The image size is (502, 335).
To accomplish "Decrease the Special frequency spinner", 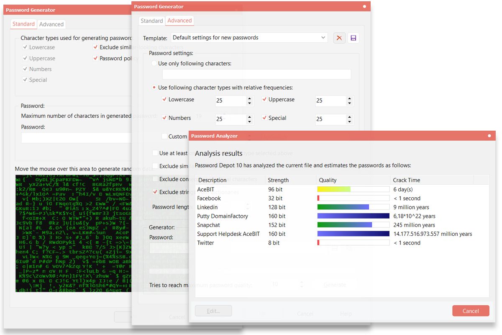I will pyautogui.click(x=350, y=122).
